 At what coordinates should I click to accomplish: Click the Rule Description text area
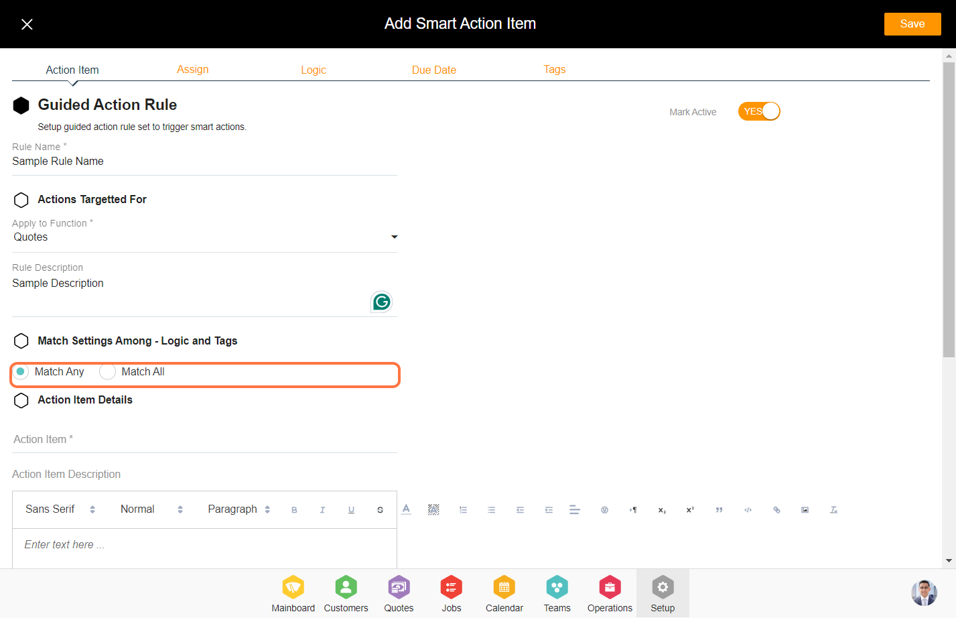pyautogui.click(x=205, y=294)
